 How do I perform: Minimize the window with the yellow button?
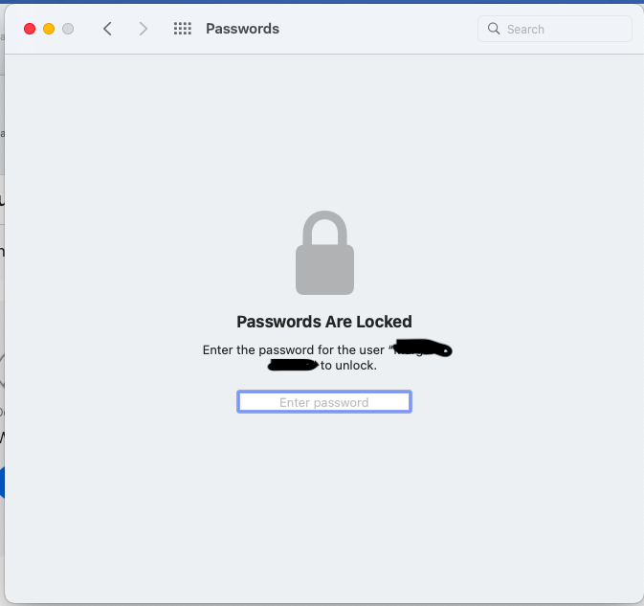(49, 29)
